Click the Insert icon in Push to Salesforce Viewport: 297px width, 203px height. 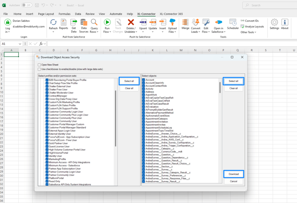click(163, 22)
